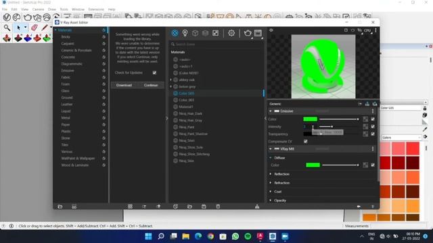Expand the Coat section
Screen dimensions: 433x243
pyautogui.click(x=271, y=192)
